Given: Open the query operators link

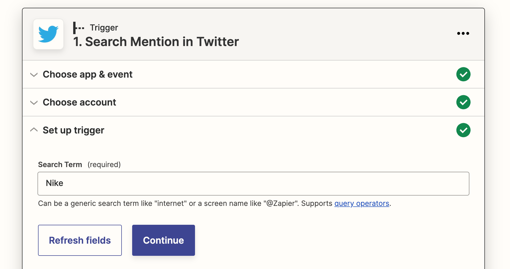Looking at the screenshot, I should point(362,204).
